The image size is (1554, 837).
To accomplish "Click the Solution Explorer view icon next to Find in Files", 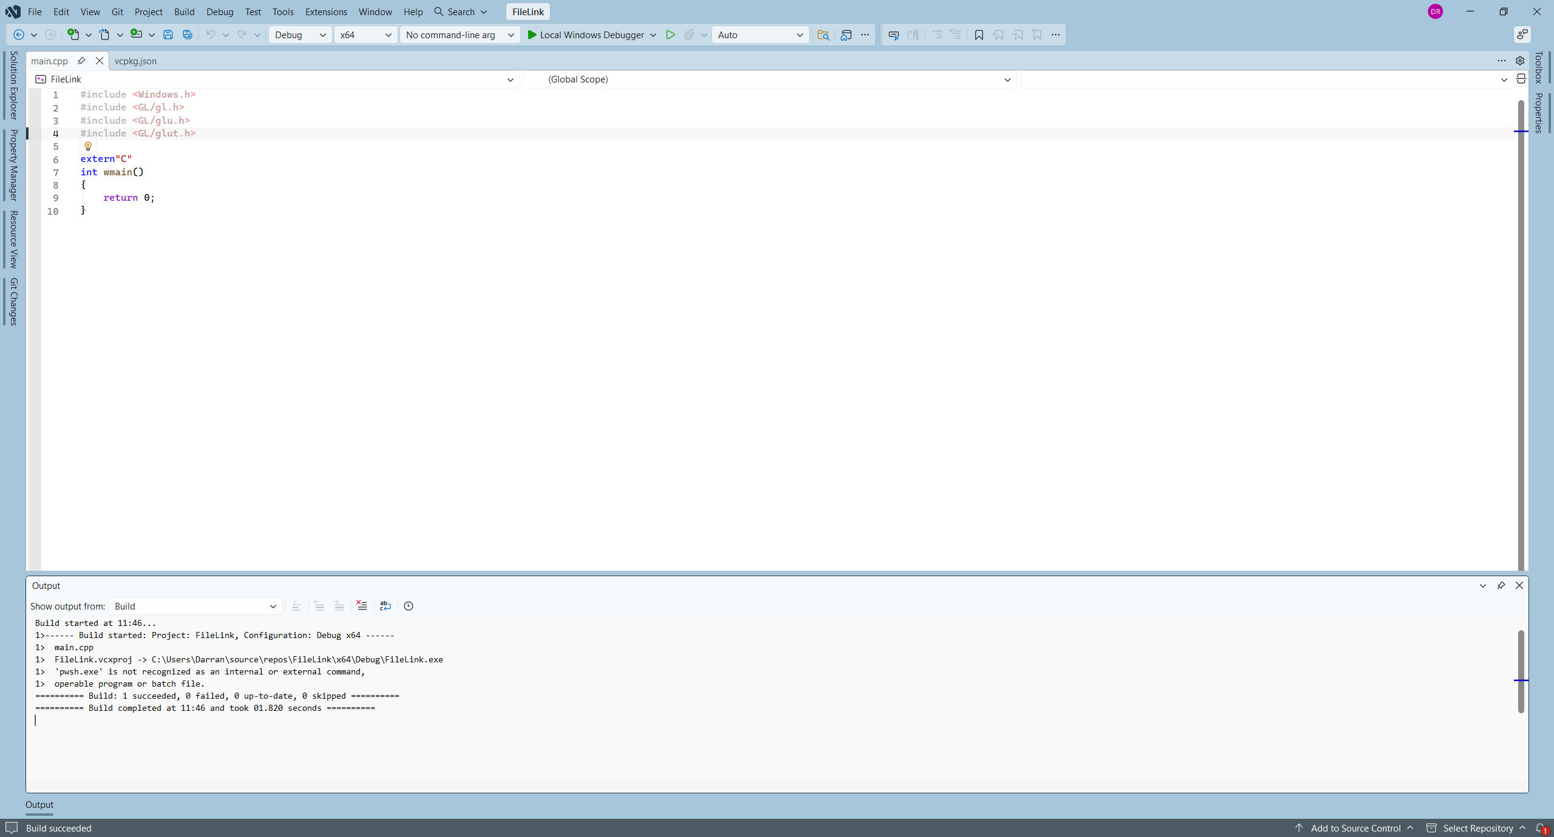I will [846, 35].
